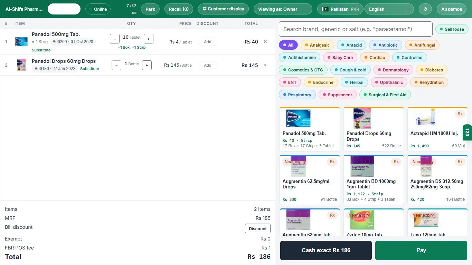Image resolution: width=472 pixels, height=265 pixels.
Task: Open Recall (0) parked sales
Action: [179, 9]
